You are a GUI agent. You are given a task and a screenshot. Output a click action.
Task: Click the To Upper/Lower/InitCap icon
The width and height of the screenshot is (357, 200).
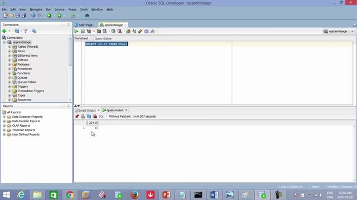coord(134,31)
